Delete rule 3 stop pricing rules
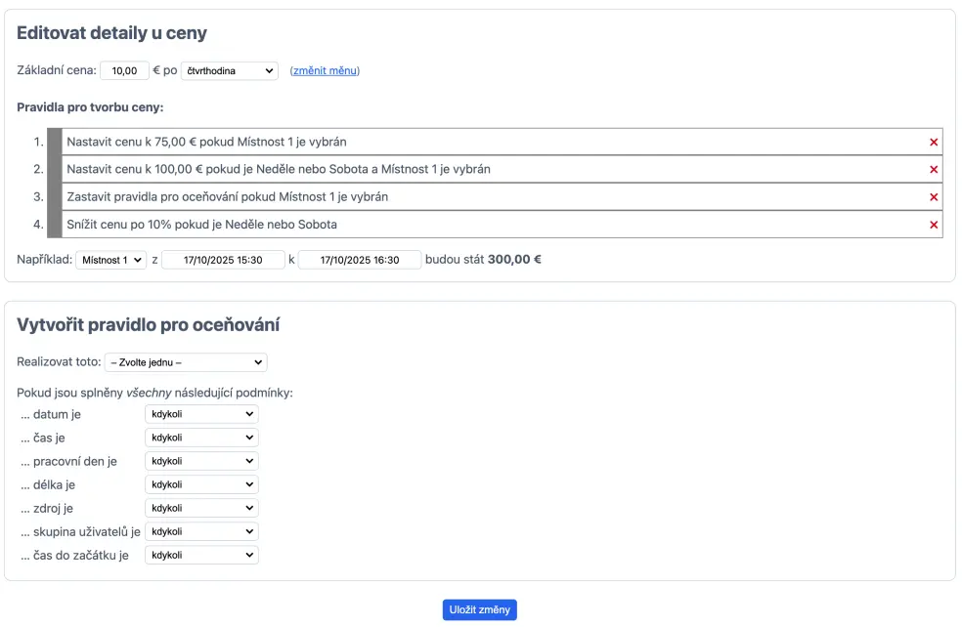 point(933,197)
